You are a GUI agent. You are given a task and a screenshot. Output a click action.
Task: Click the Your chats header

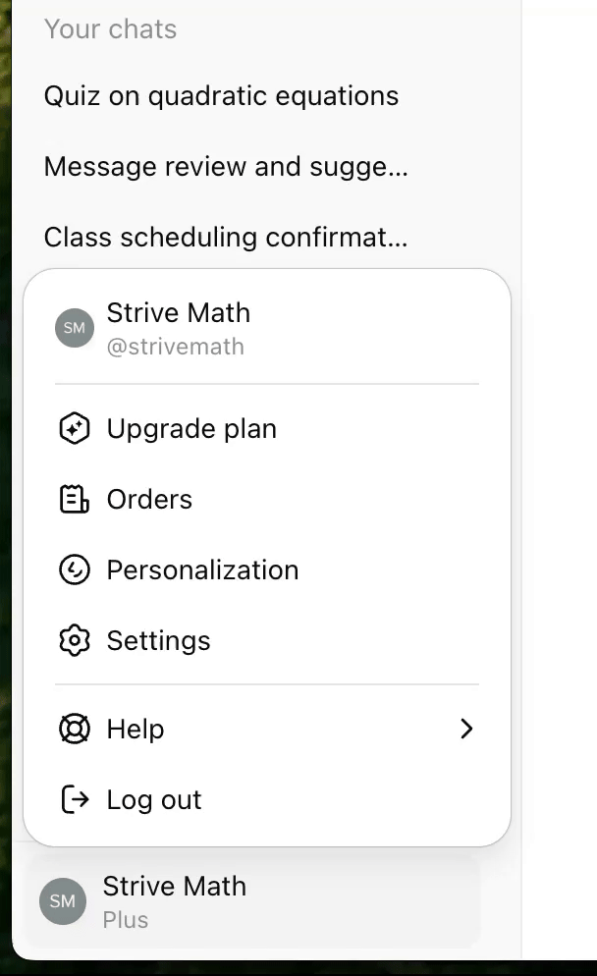pos(110,28)
